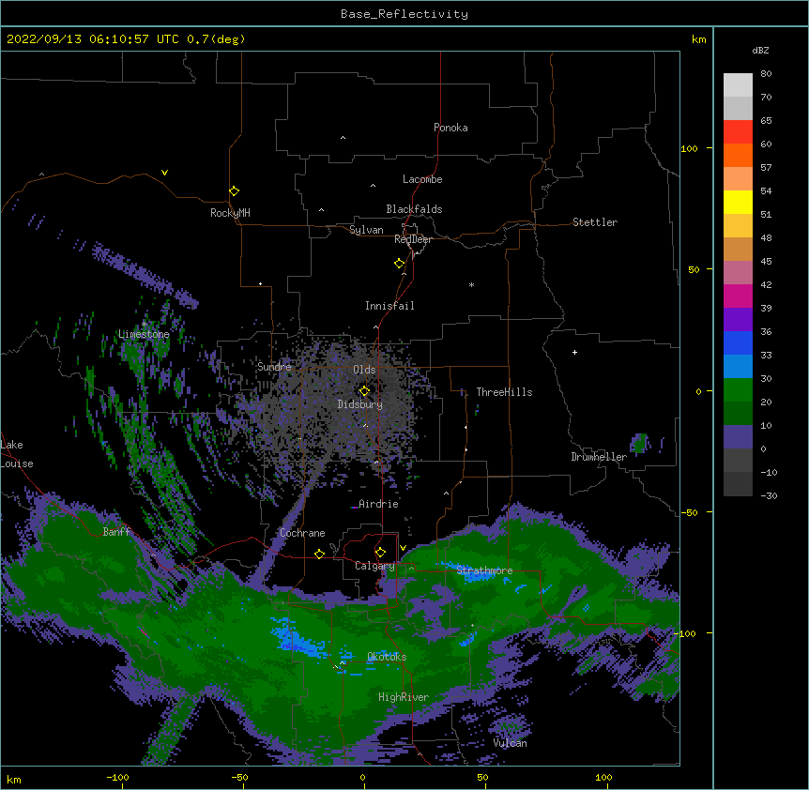The width and height of the screenshot is (809, 790).
Task: Click the yellow diamond marker below Cochrane
Action: (319, 554)
